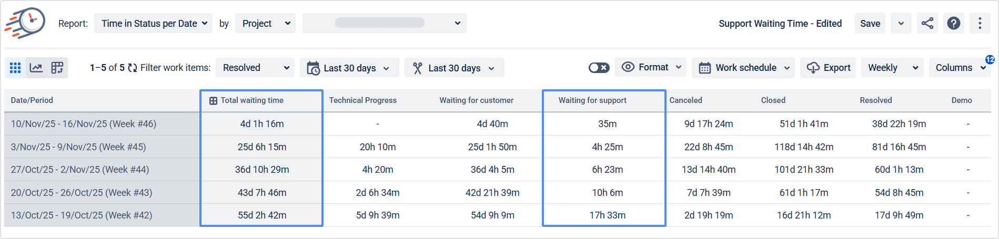This screenshot has height=239, width=999.
Task: Click the Columns badge showing 12
Action: point(990,59)
